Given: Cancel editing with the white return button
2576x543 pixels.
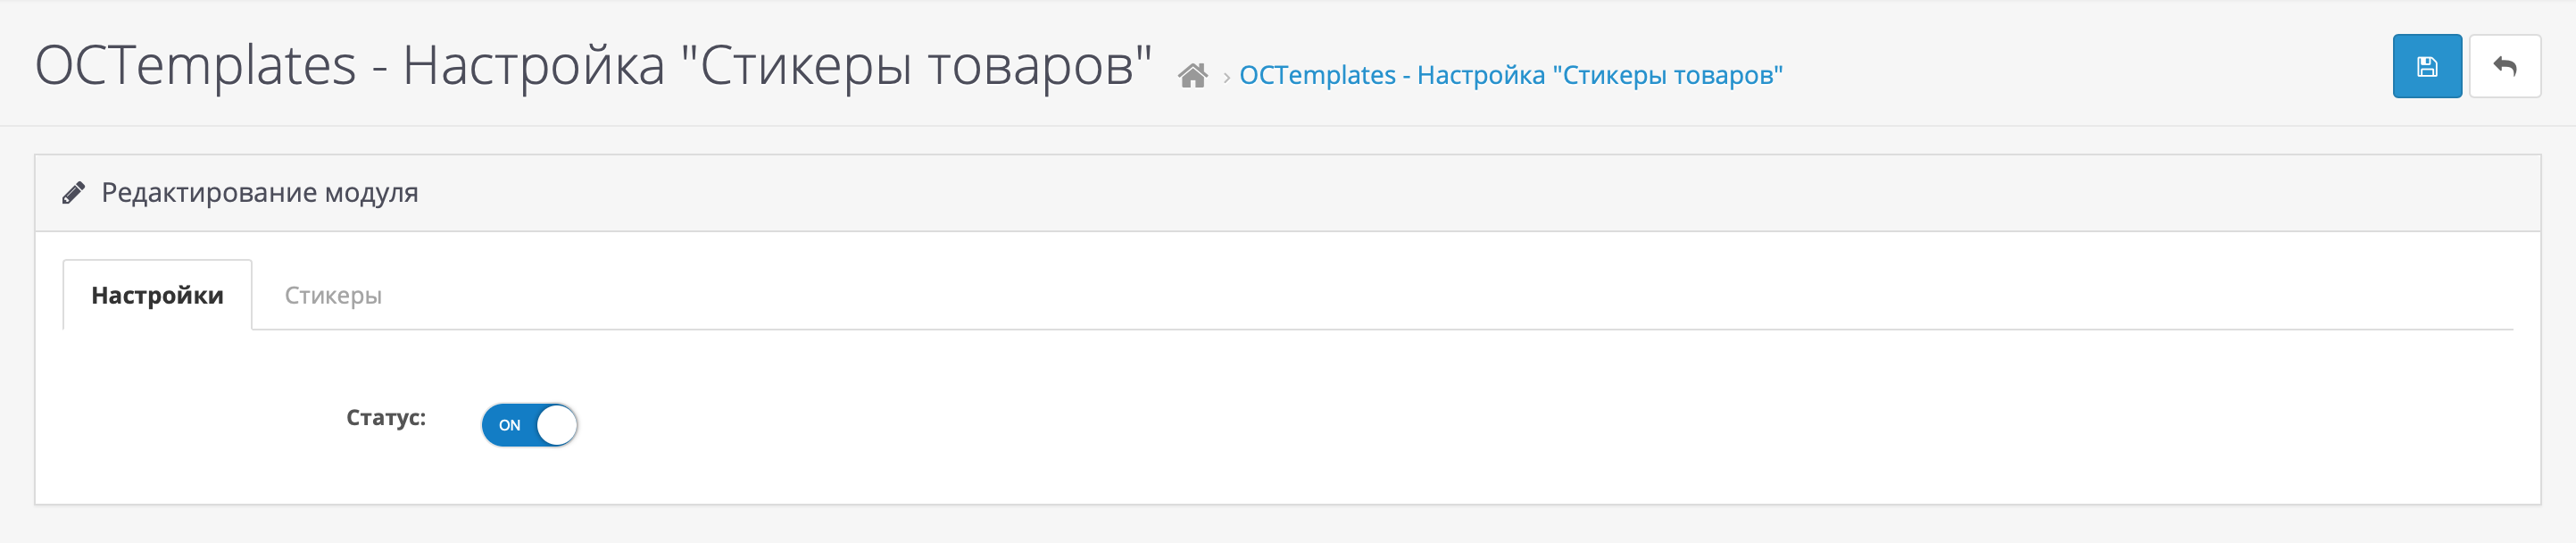Looking at the screenshot, I should coord(2504,66).
